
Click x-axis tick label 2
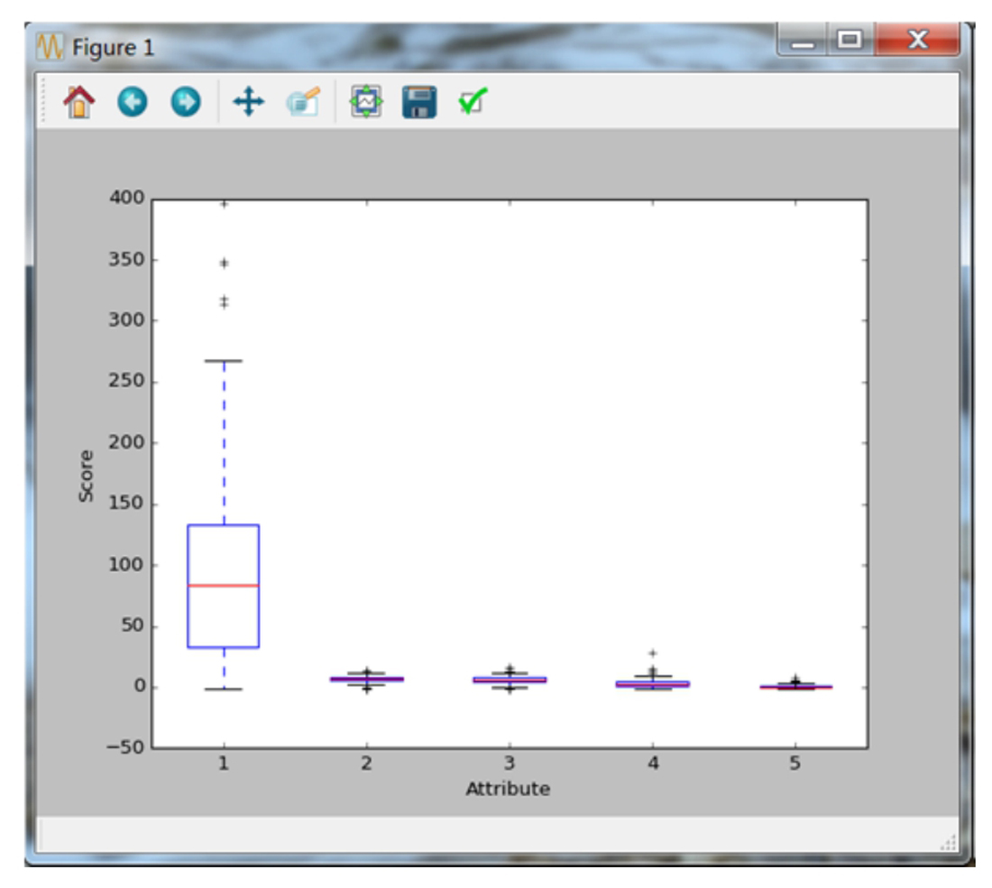click(366, 763)
